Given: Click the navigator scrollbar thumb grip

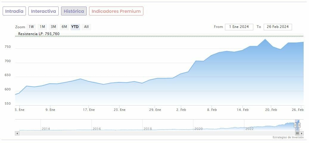Looking at the screenshot, I should 297,133.
